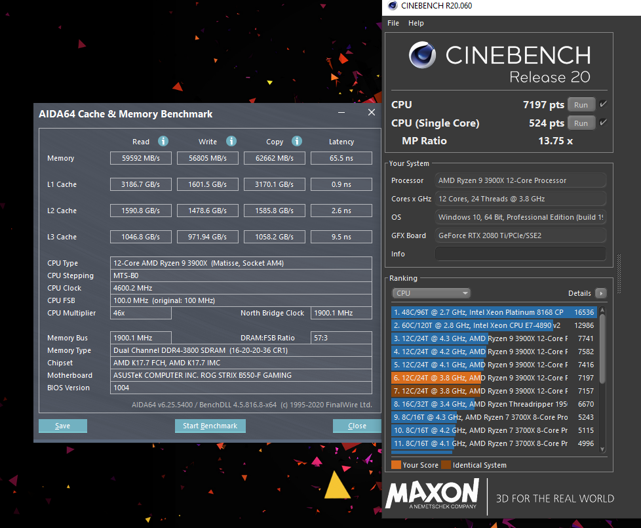Select ranking entry 2 Xeon E7-4890 v2
641x528 pixels.
(494, 325)
